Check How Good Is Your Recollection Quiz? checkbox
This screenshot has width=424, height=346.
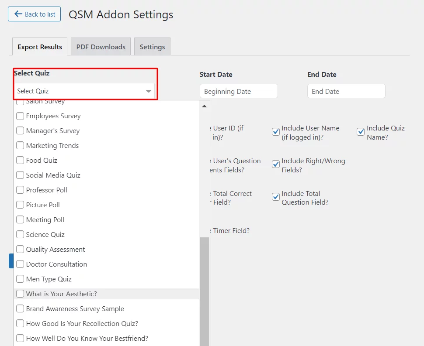pos(20,324)
